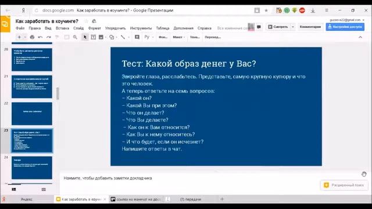Open input tools Ру button

[147, 37]
